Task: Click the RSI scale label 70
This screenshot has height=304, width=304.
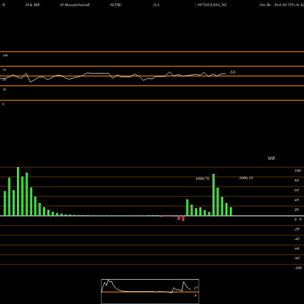Action: tap(4, 70)
